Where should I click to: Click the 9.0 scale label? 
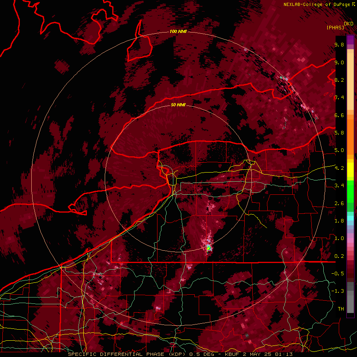click(x=339, y=63)
